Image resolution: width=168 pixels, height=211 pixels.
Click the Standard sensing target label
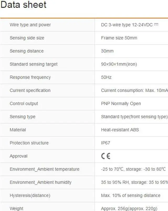pos(33,64)
